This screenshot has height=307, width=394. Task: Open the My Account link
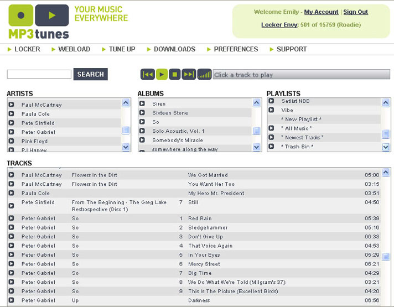[321, 12]
